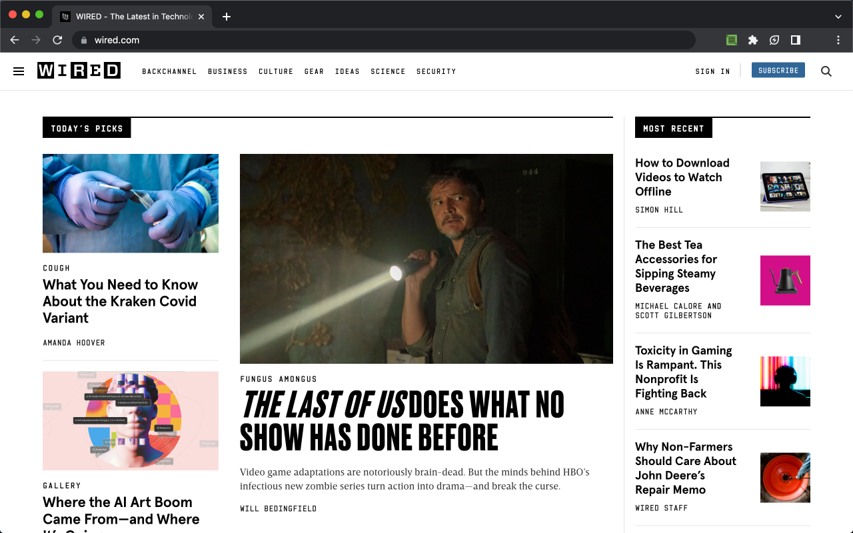Click the gloved hands Covid test image

tap(131, 203)
